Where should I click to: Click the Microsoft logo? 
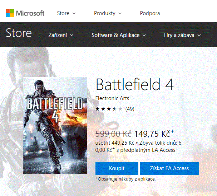pos(25,13)
